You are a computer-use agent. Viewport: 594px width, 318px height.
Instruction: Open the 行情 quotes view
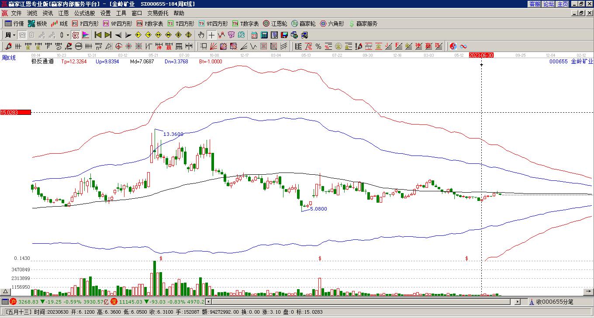[14, 24]
